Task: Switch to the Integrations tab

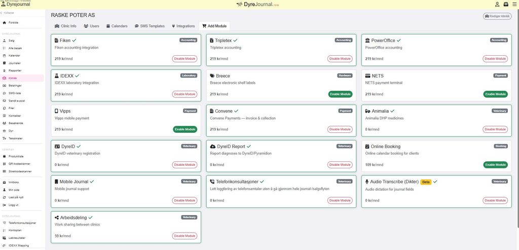Action: 183,26
